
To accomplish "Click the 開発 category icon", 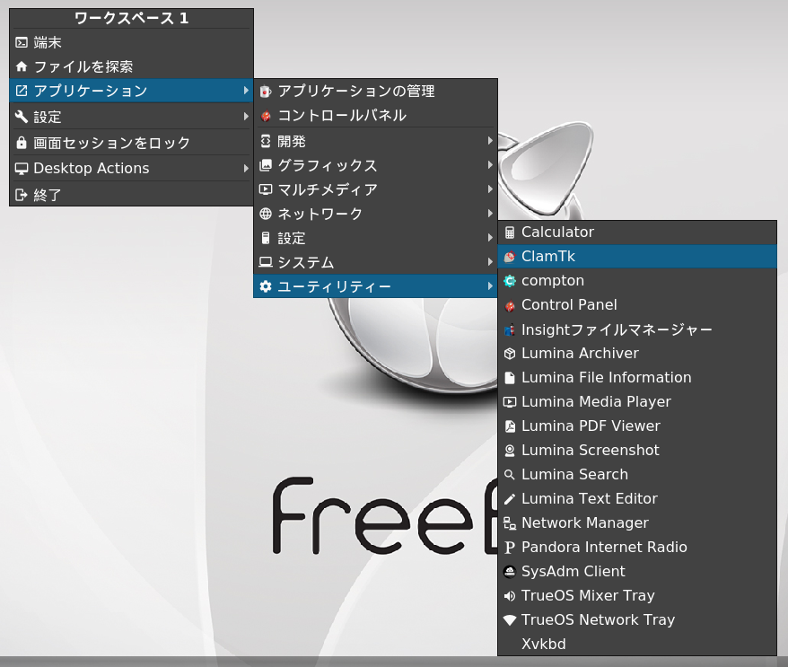I will tap(266, 141).
